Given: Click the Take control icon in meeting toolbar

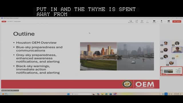Looking at the screenshot, I should pos(131,21).
